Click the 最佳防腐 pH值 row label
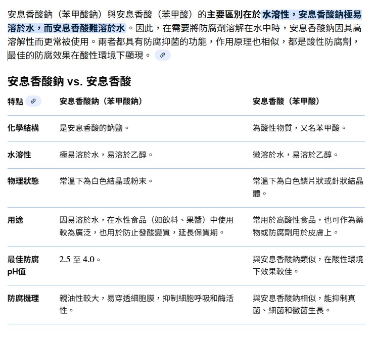 tap(23, 265)
